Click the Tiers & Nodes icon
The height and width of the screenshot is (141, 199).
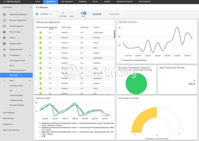4,32
